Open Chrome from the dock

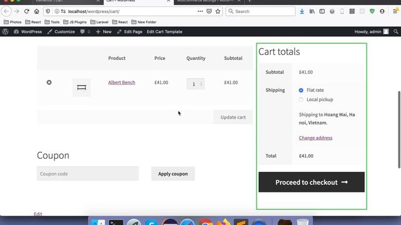tap(206, 222)
